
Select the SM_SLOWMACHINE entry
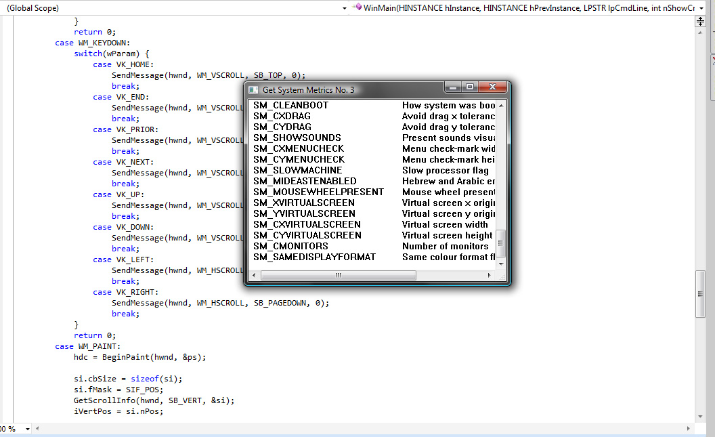(x=297, y=171)
